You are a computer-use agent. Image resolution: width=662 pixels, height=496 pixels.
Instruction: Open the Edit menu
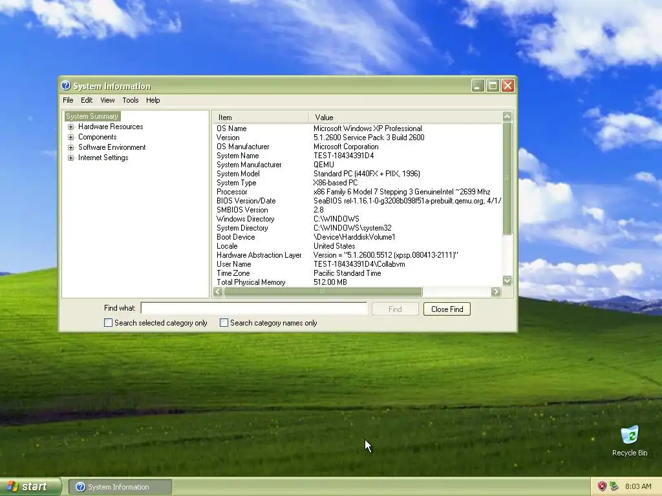click(87, 100)
